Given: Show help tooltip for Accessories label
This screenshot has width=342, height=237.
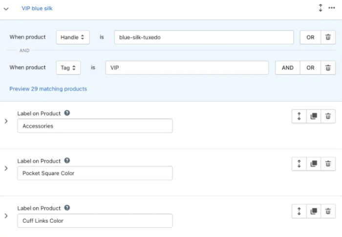Looking at the screenshot, I should [x=67, y=113].
